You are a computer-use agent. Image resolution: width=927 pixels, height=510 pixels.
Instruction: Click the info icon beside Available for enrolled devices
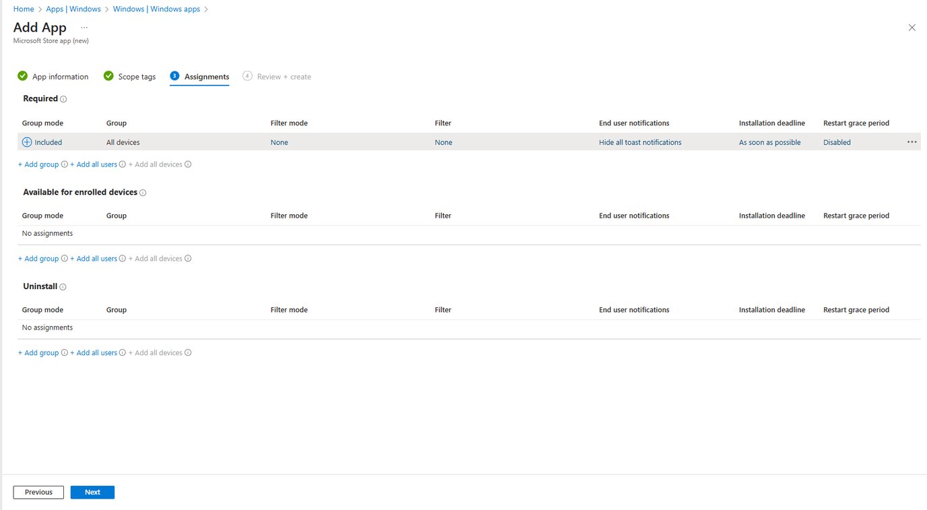[x=143, y=193]
